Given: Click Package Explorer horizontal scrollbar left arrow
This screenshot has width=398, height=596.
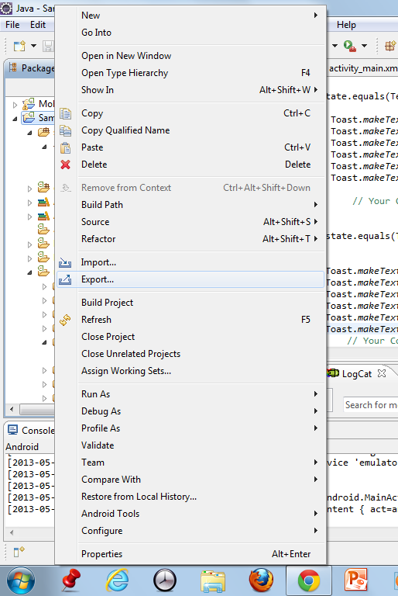Looking at the screenshot, I should [x=12, y=410].
